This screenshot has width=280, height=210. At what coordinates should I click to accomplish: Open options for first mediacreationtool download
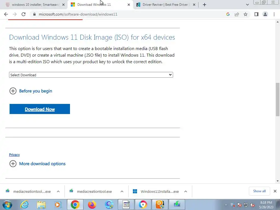pos(58,191)
